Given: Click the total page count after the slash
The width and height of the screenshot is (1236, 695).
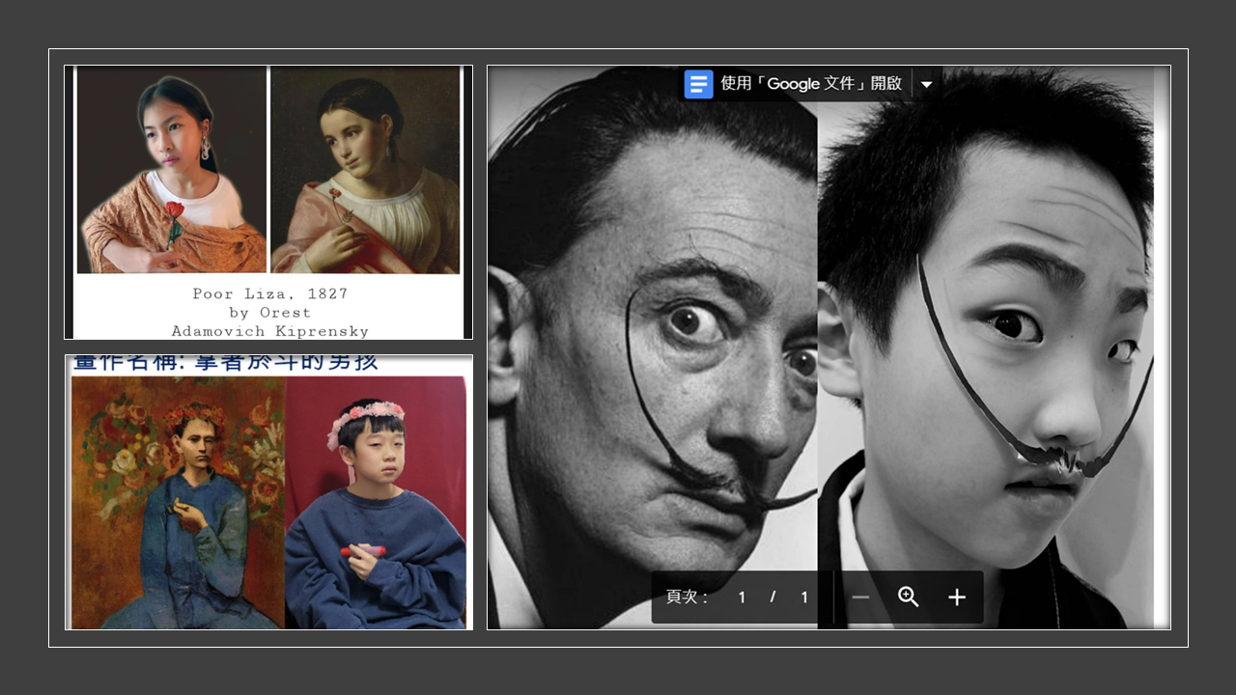Looking at the screenshot, I should [803, 598].
